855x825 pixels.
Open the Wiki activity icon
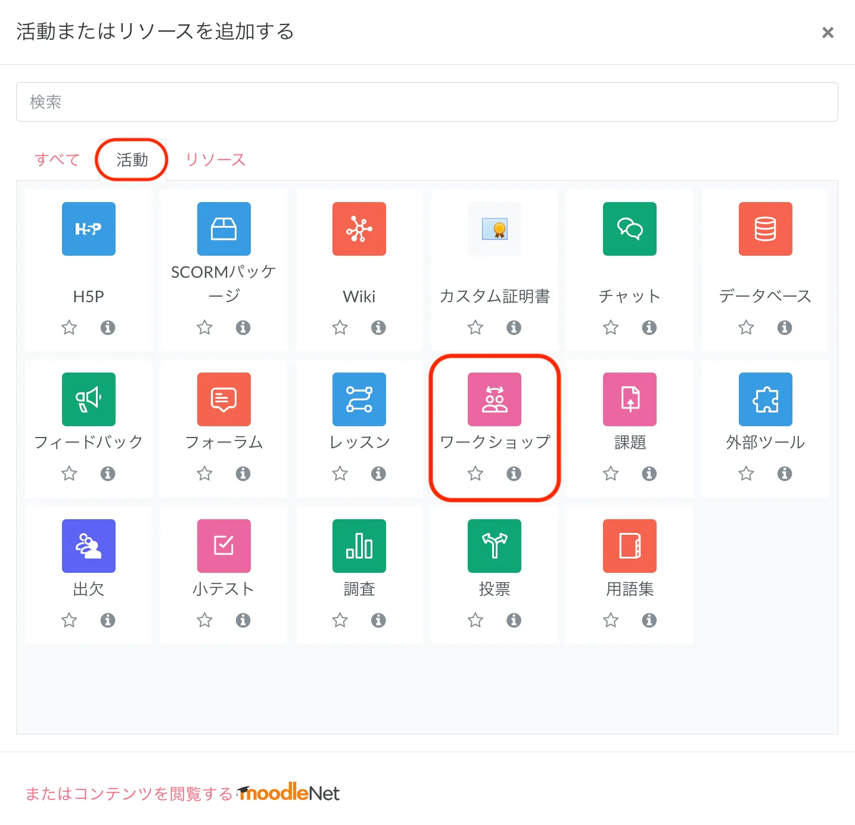coord(359,229)
